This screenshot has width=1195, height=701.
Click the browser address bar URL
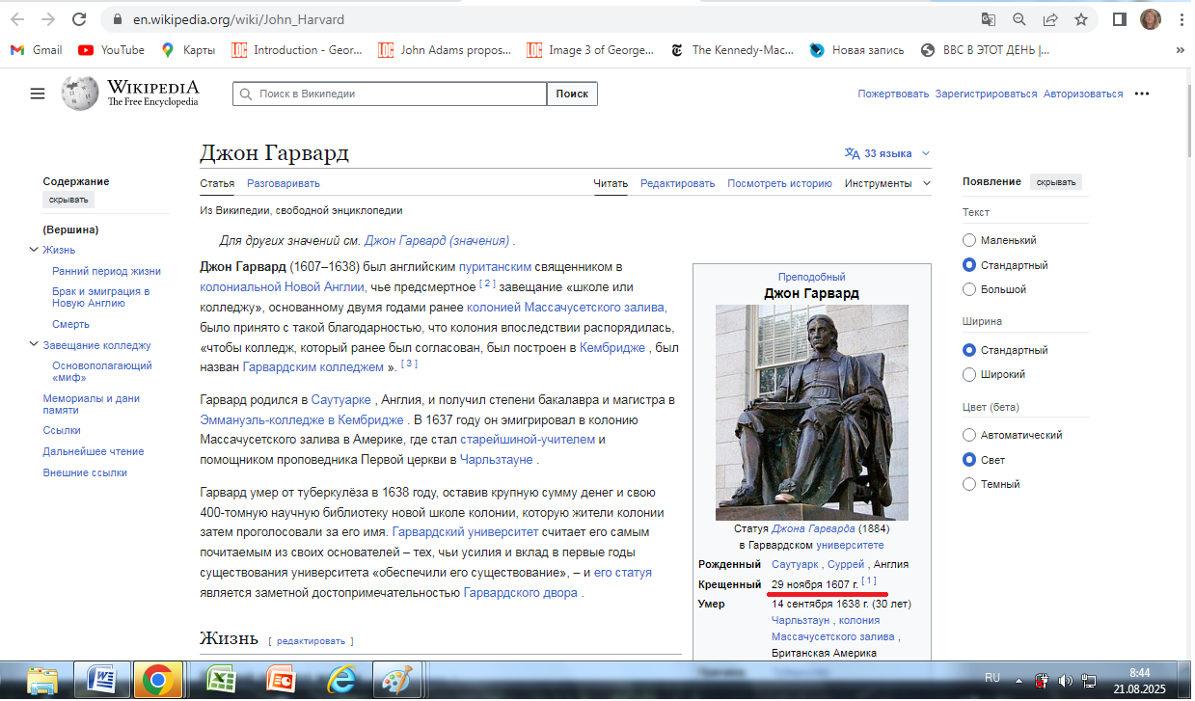click(x=239, y=19)
